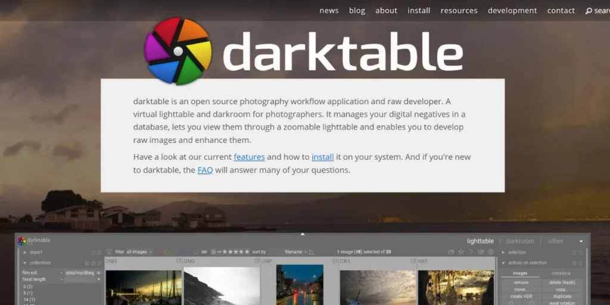Viewport: 610px width, 305px height.
Task: Toggle the star overlays icon
Action: pos(461,252)
